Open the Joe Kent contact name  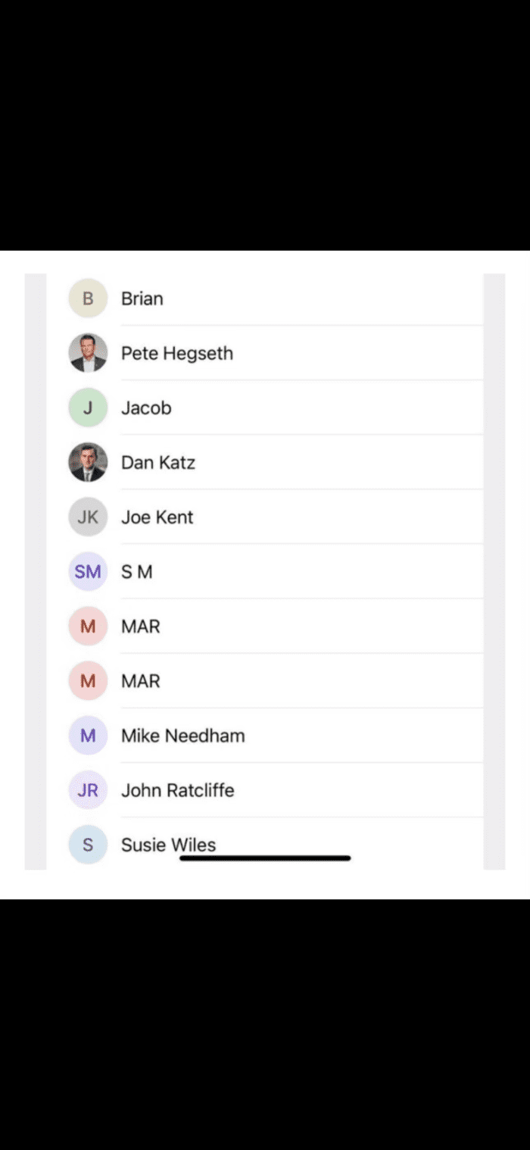tap(157, 517)
